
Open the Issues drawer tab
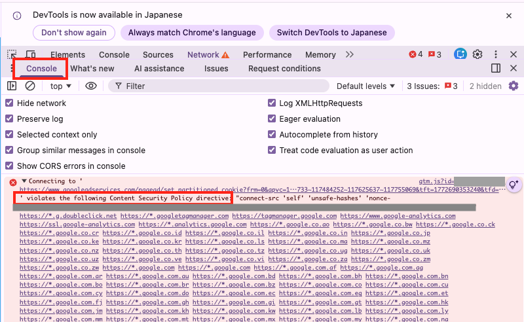click(216, 68)
